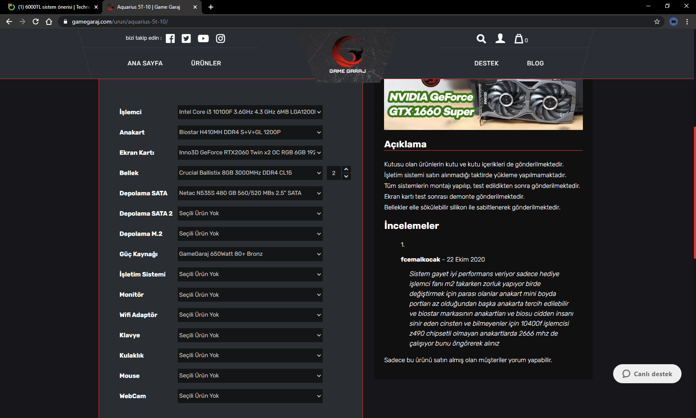Open the Chrome three-dot menu
Screen dimensions: 696x418
point(687,22)
